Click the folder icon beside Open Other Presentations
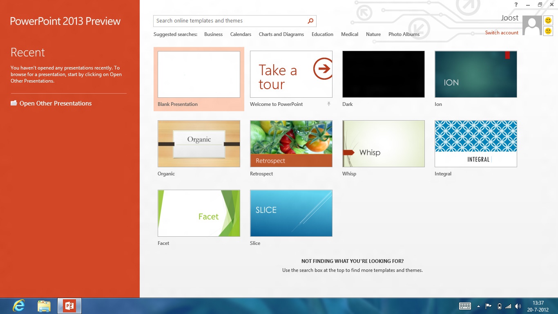Image resolution: width=558 pixels, height=314 pixels. (x=14, y=103)
